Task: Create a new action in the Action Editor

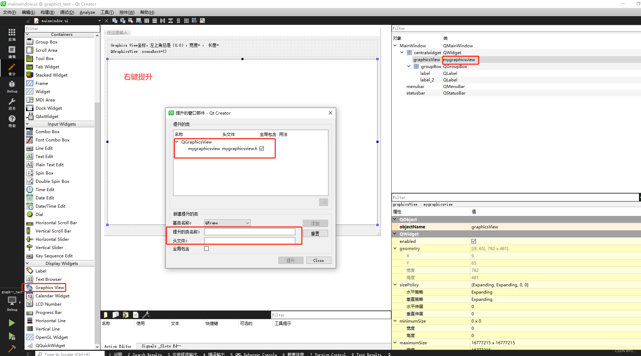Action: click(x=105, y=315)
